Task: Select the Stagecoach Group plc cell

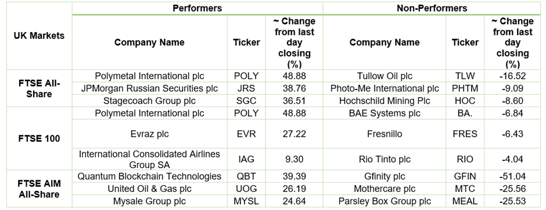Action: pyautogui.click(x=150, y=101)
